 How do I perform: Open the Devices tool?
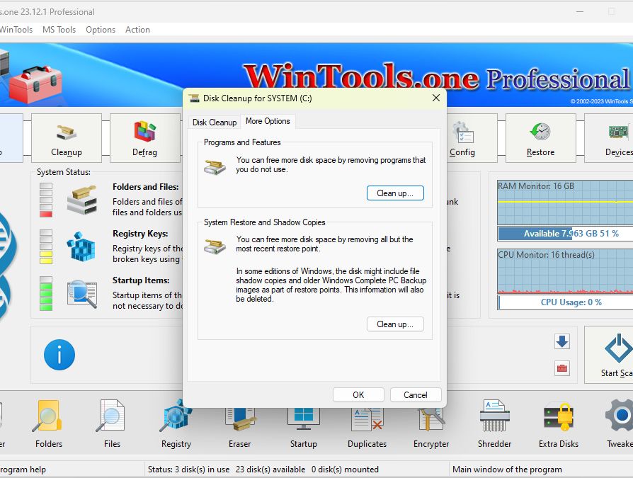click(x=609, y=138)
